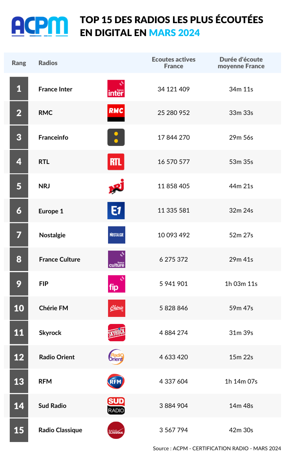Click the NRJ logo

point(116,186)
